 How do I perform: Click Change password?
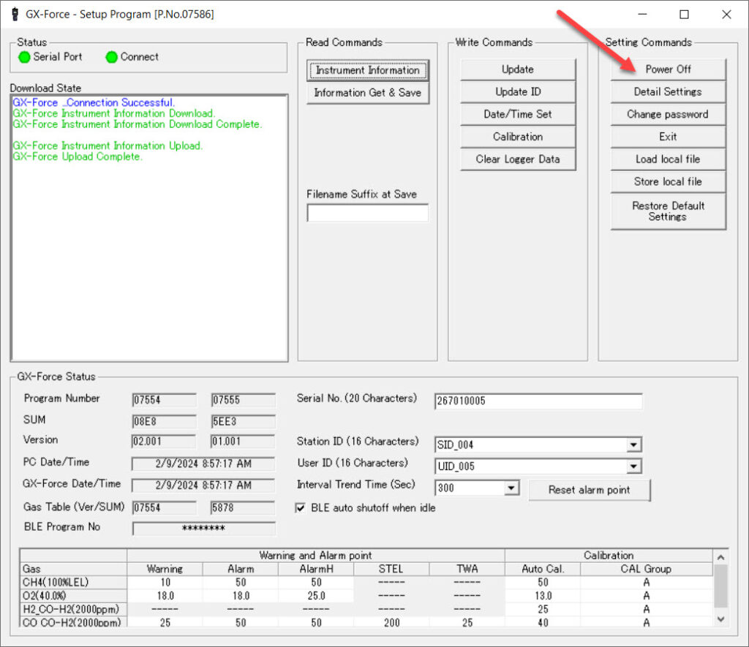pyautogui.click(x=667, y=114)
